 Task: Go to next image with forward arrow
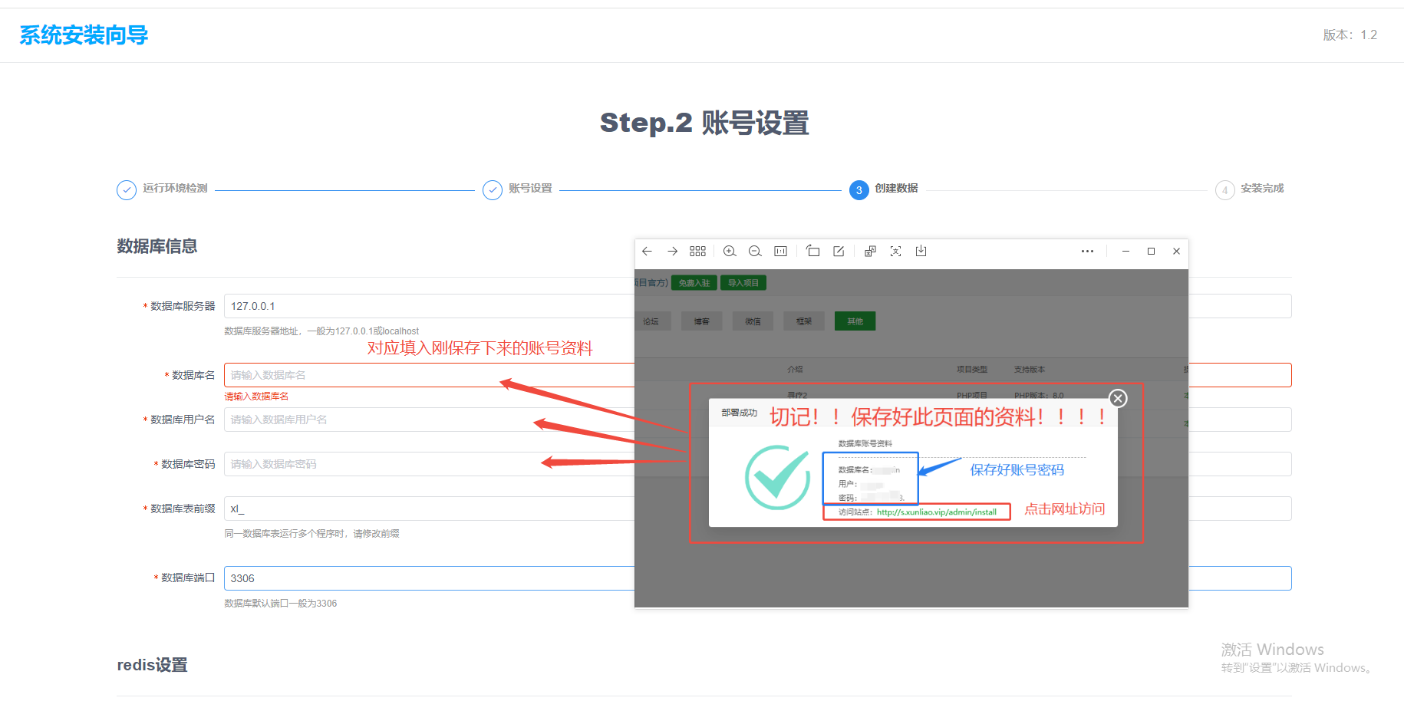point(672,252)
